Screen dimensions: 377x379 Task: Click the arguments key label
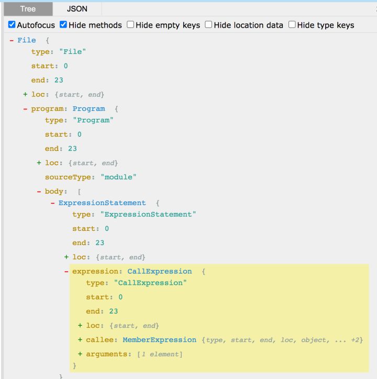pyautogui.click(x=107, y=354)
